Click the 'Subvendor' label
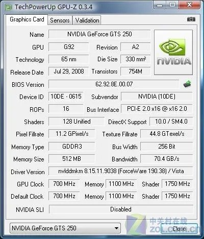The height and width of the screenshot is (239, 204). [105, 97]
